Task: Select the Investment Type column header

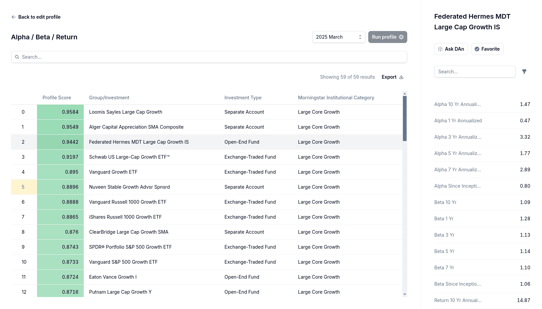Action: (x=243, y=97)
